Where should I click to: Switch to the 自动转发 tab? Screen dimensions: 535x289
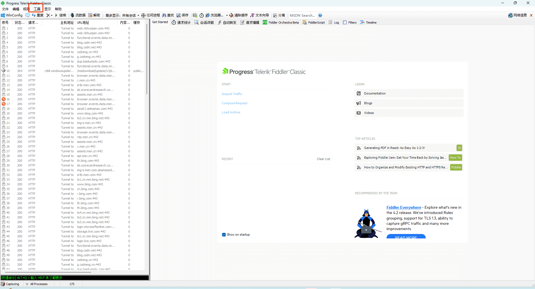pos(227,23)
